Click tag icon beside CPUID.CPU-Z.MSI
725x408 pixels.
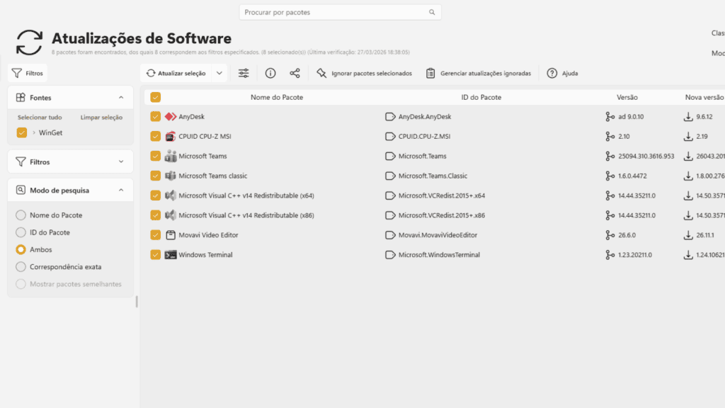(x=390, y=137)
